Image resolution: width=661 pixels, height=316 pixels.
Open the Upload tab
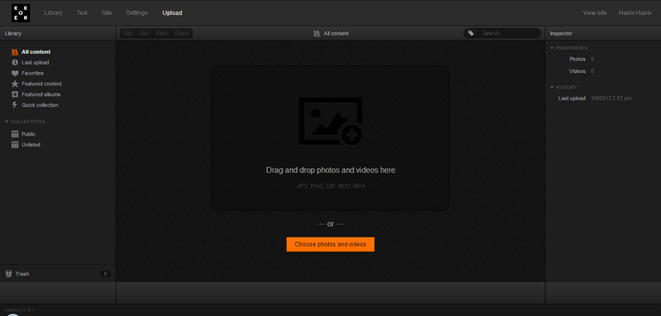pos(173,12)
